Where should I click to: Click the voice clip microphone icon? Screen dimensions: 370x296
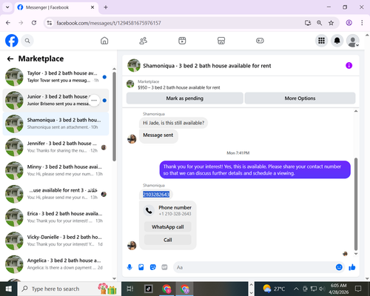pyautogui.click(x=129, y=267)
